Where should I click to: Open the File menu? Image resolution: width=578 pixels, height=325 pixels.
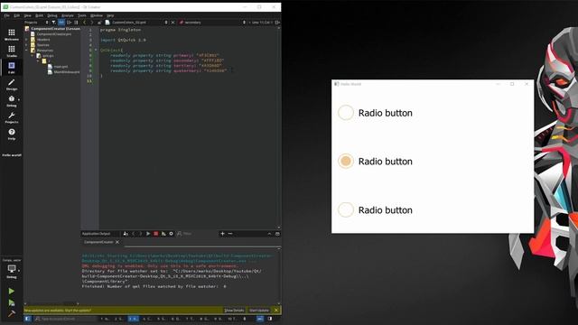point(6,15)
